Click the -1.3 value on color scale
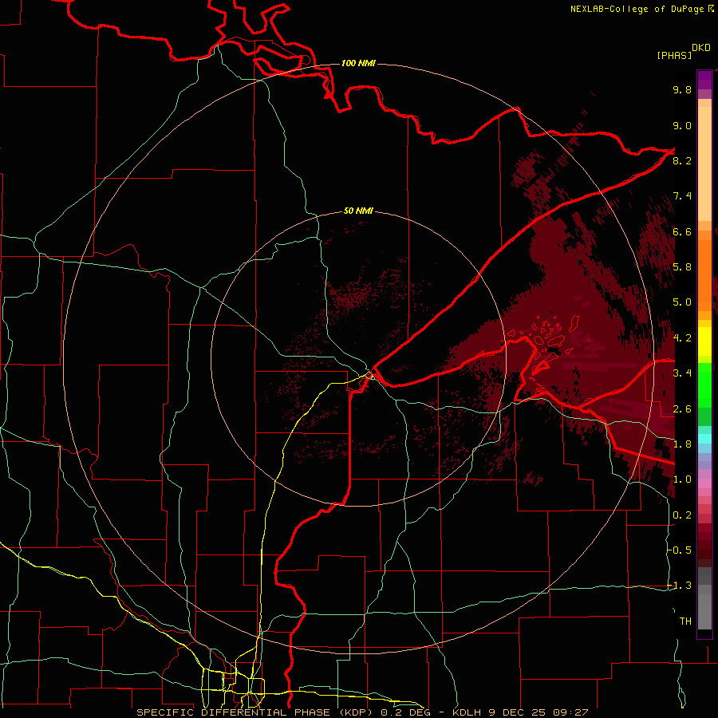Screen dimensions: 718x718 tap(681, 586)
